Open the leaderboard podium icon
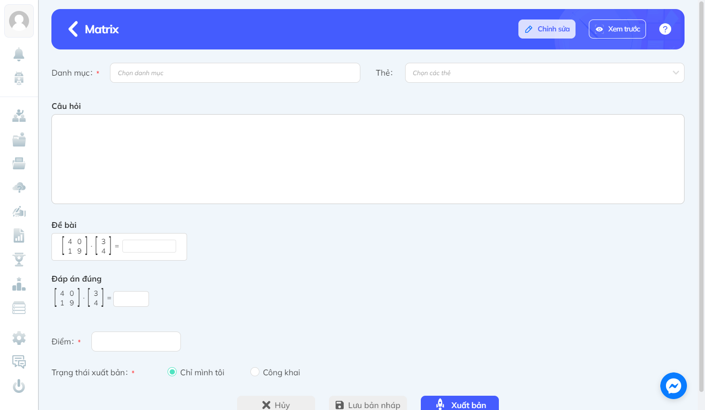Screen dimensions: 705x410 pos(19,284)
